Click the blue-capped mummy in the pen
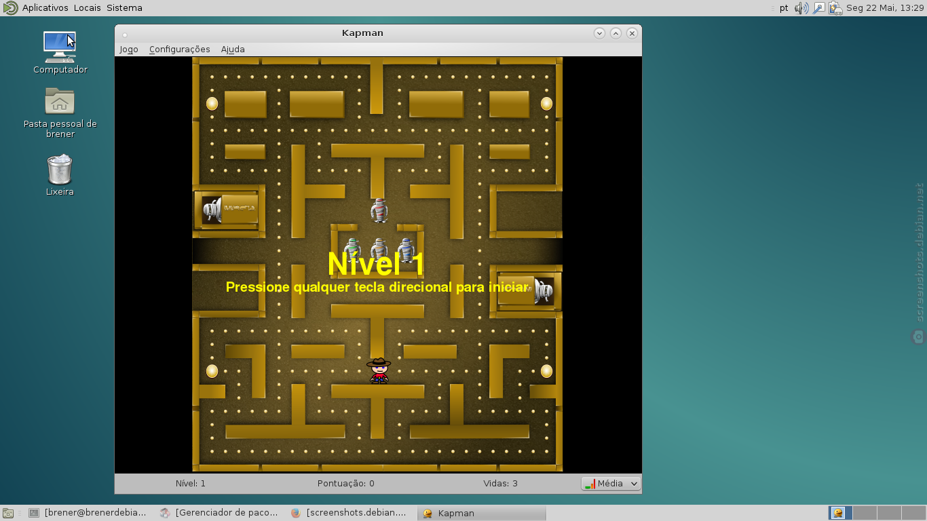Screen dimensions: 927x521 pos(406,250)
